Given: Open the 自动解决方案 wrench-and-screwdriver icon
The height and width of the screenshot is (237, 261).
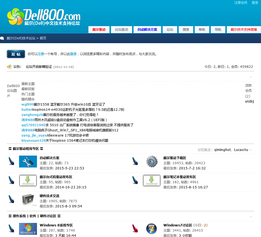Looking at the screenshot, I should (x=28, y=162).
